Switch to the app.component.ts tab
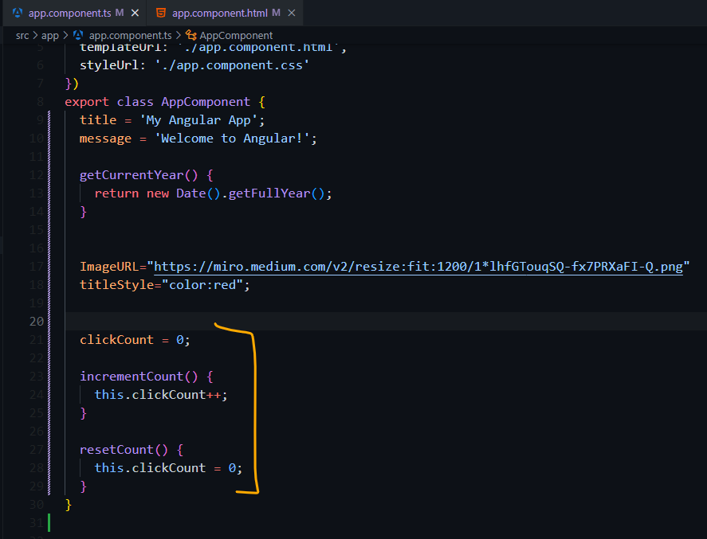 [x=74, y=13]
